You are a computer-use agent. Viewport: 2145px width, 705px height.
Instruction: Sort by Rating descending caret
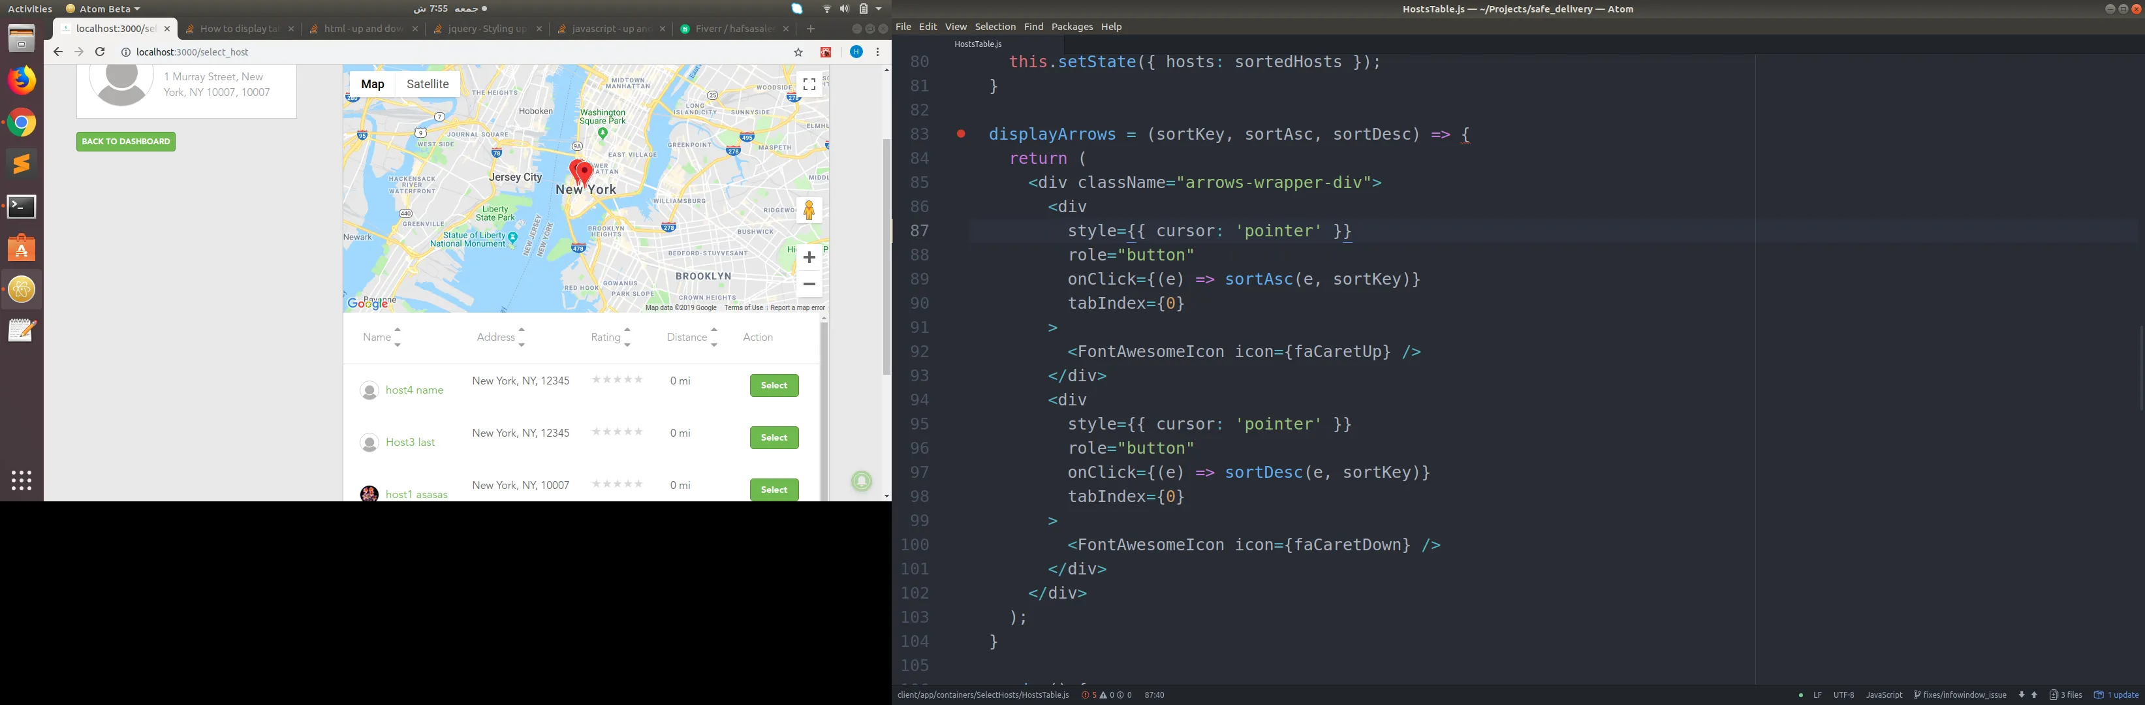627,345
